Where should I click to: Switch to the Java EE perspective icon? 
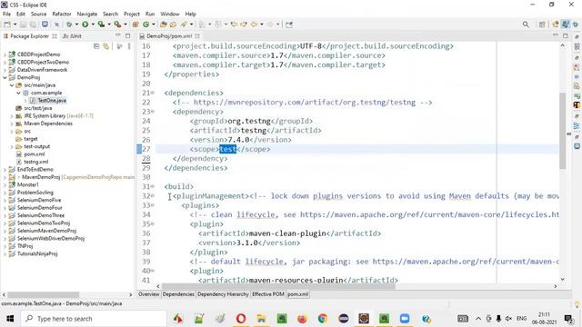pos(556,25)
